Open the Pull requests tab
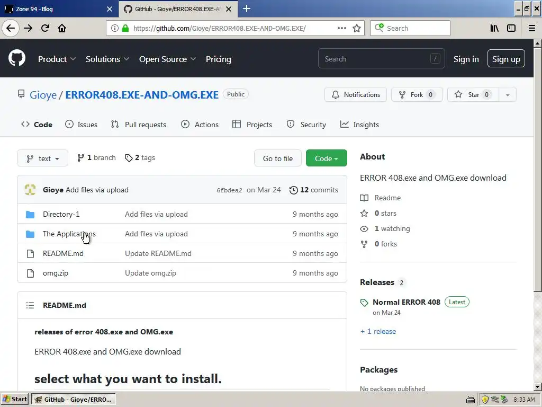 click(x=139, y=125)
